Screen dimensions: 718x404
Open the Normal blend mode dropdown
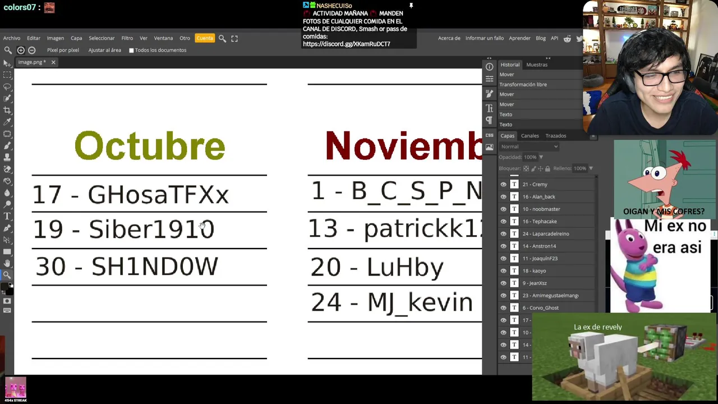point(529,146)
